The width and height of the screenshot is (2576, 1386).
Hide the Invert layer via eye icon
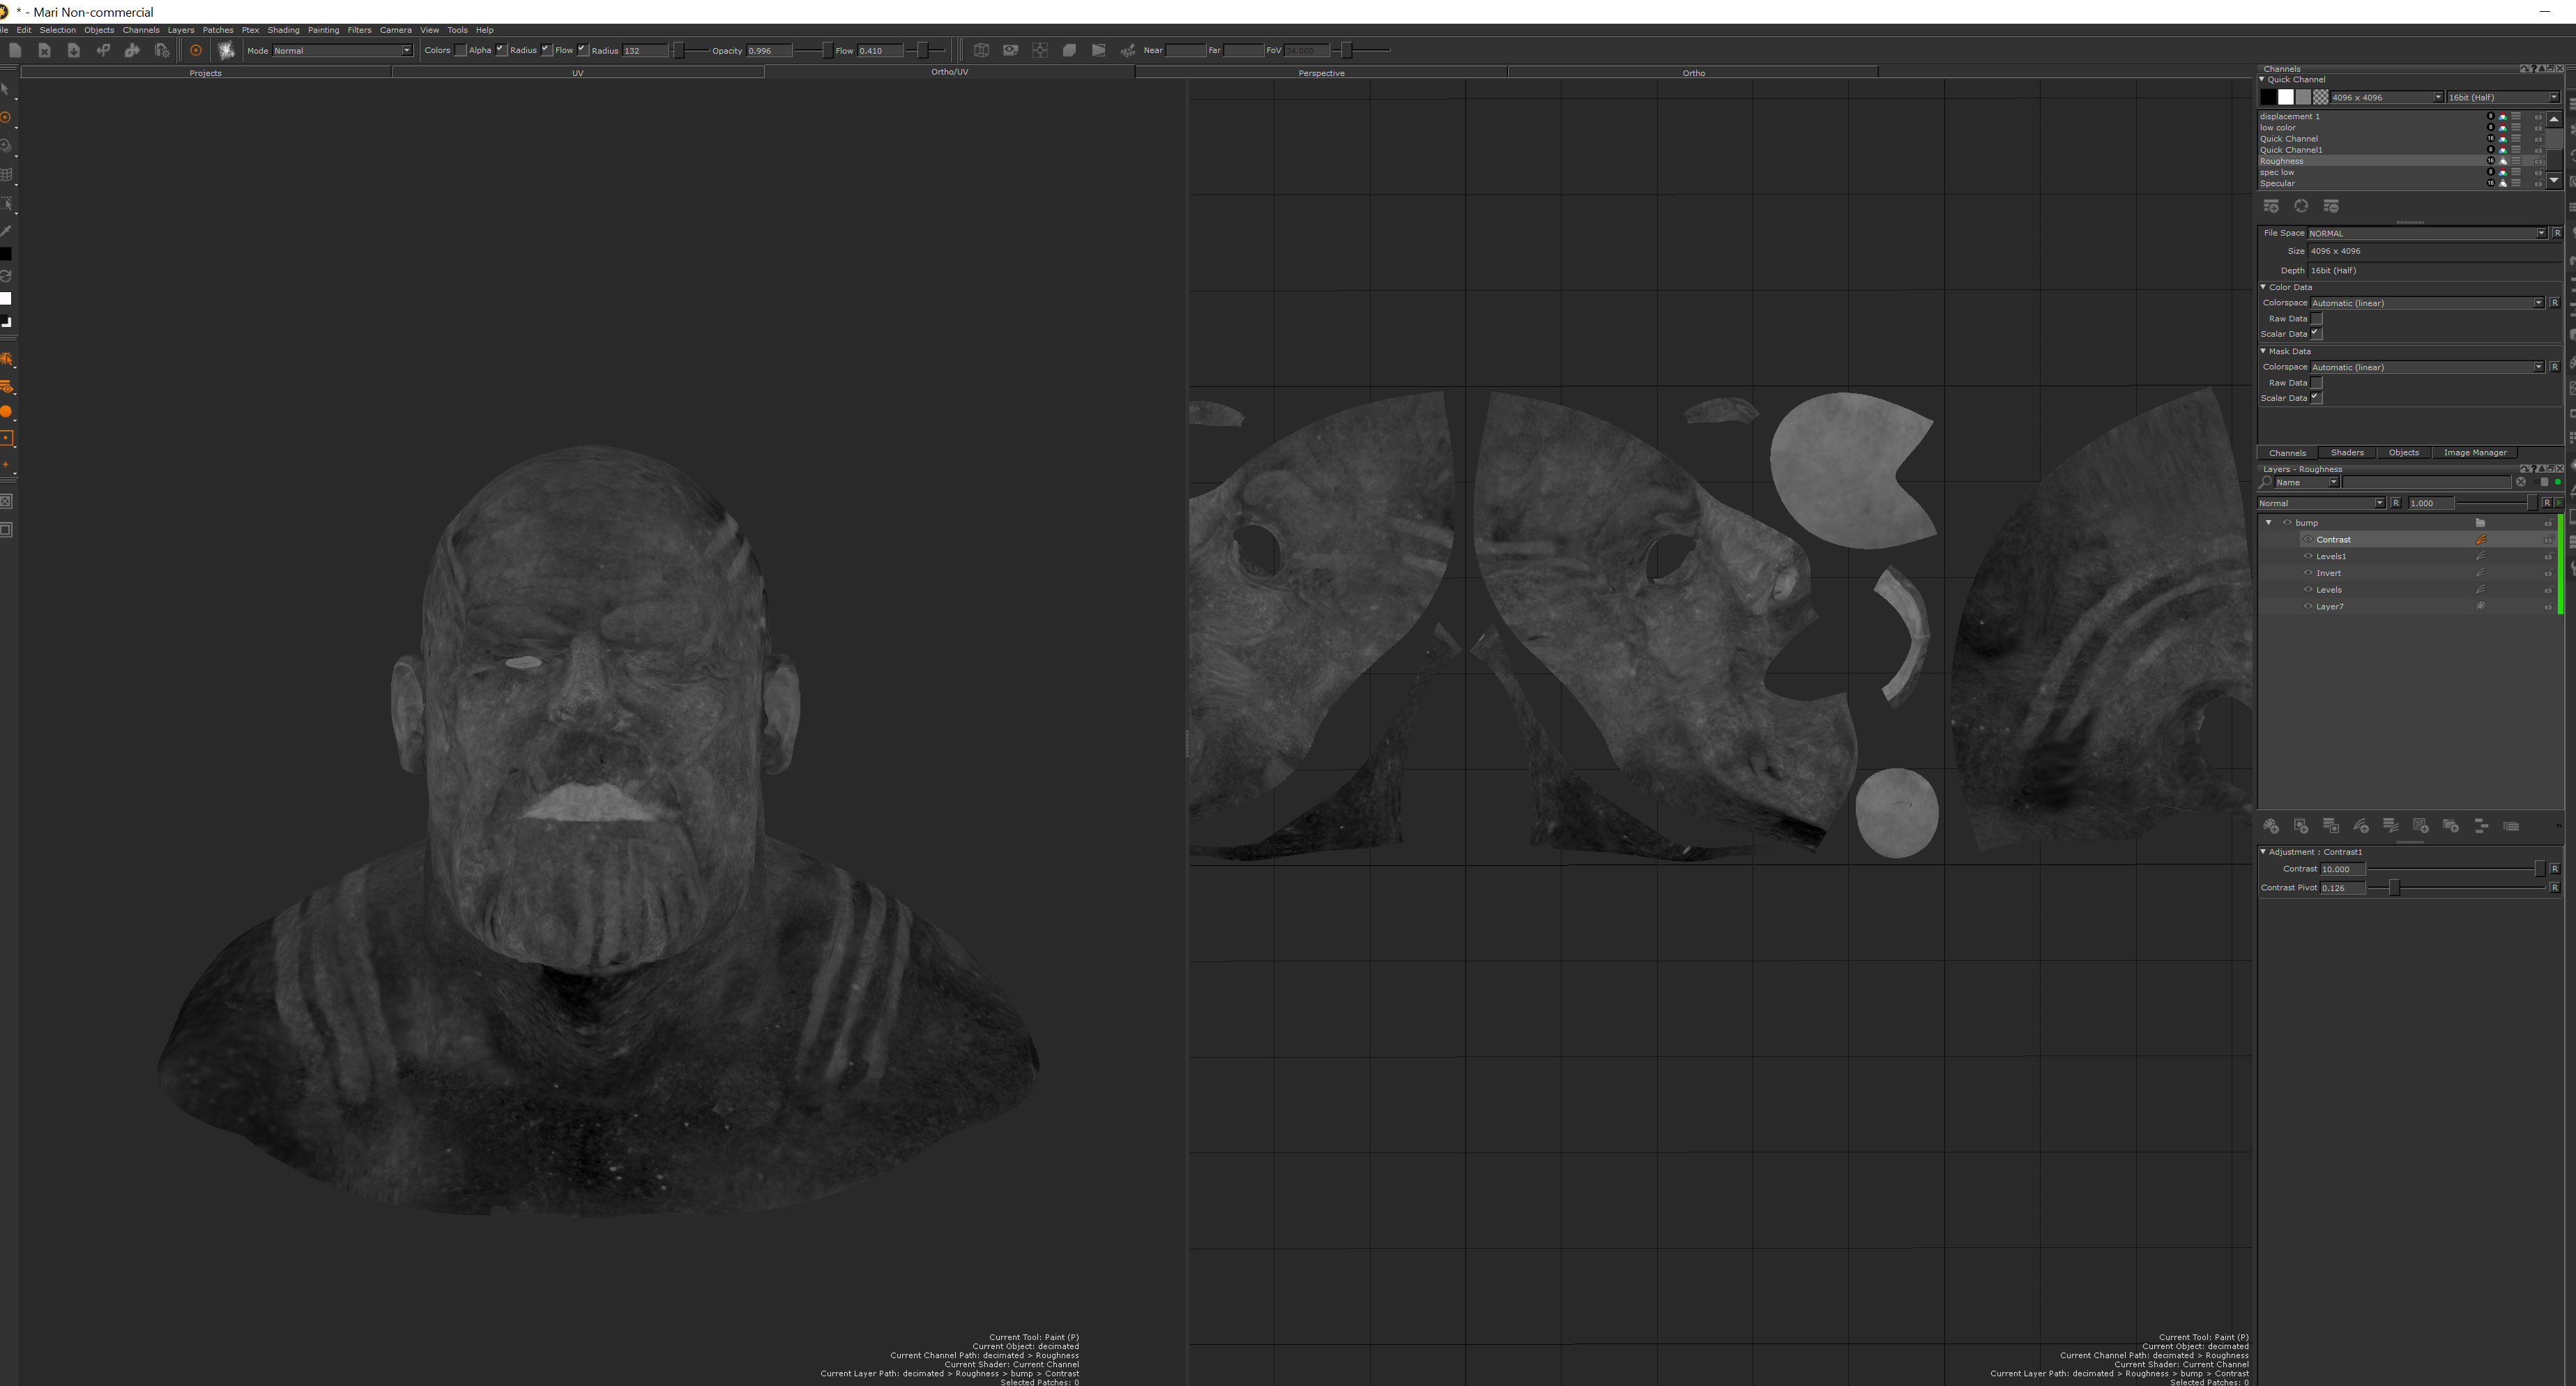coord(2308,573)
